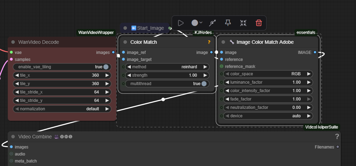Click the bypass node icon in toolbar
The height and width of the screenshot is (166, 356).
(x=213, y=23)
